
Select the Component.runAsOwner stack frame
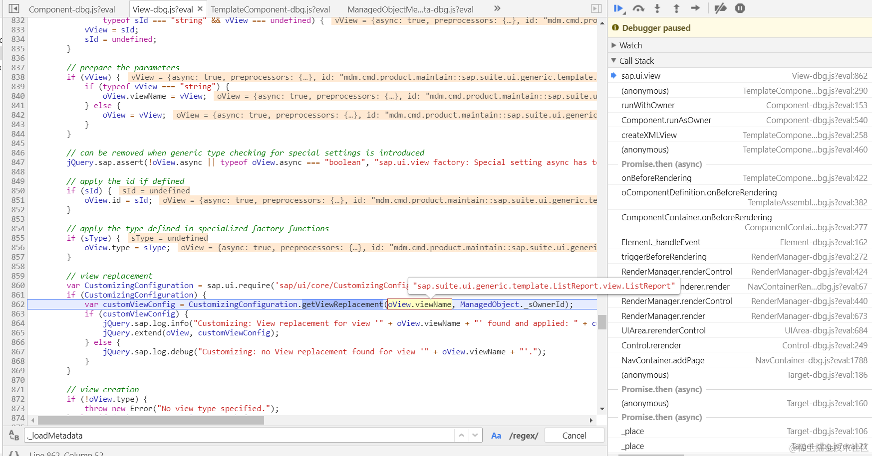740,120
